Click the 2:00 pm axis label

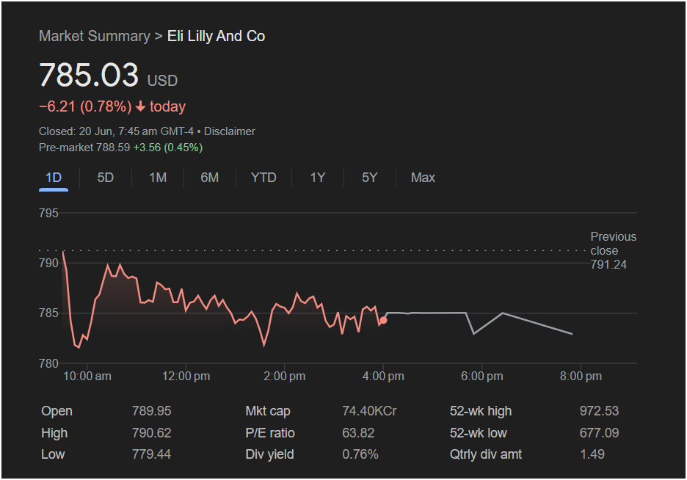pyautogui.click(x=284, y=377)
